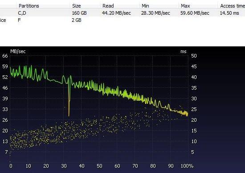This screenshot has height=173, width=245.
Task: Select the C,D partitions cell
Action: tap(22, 13)
